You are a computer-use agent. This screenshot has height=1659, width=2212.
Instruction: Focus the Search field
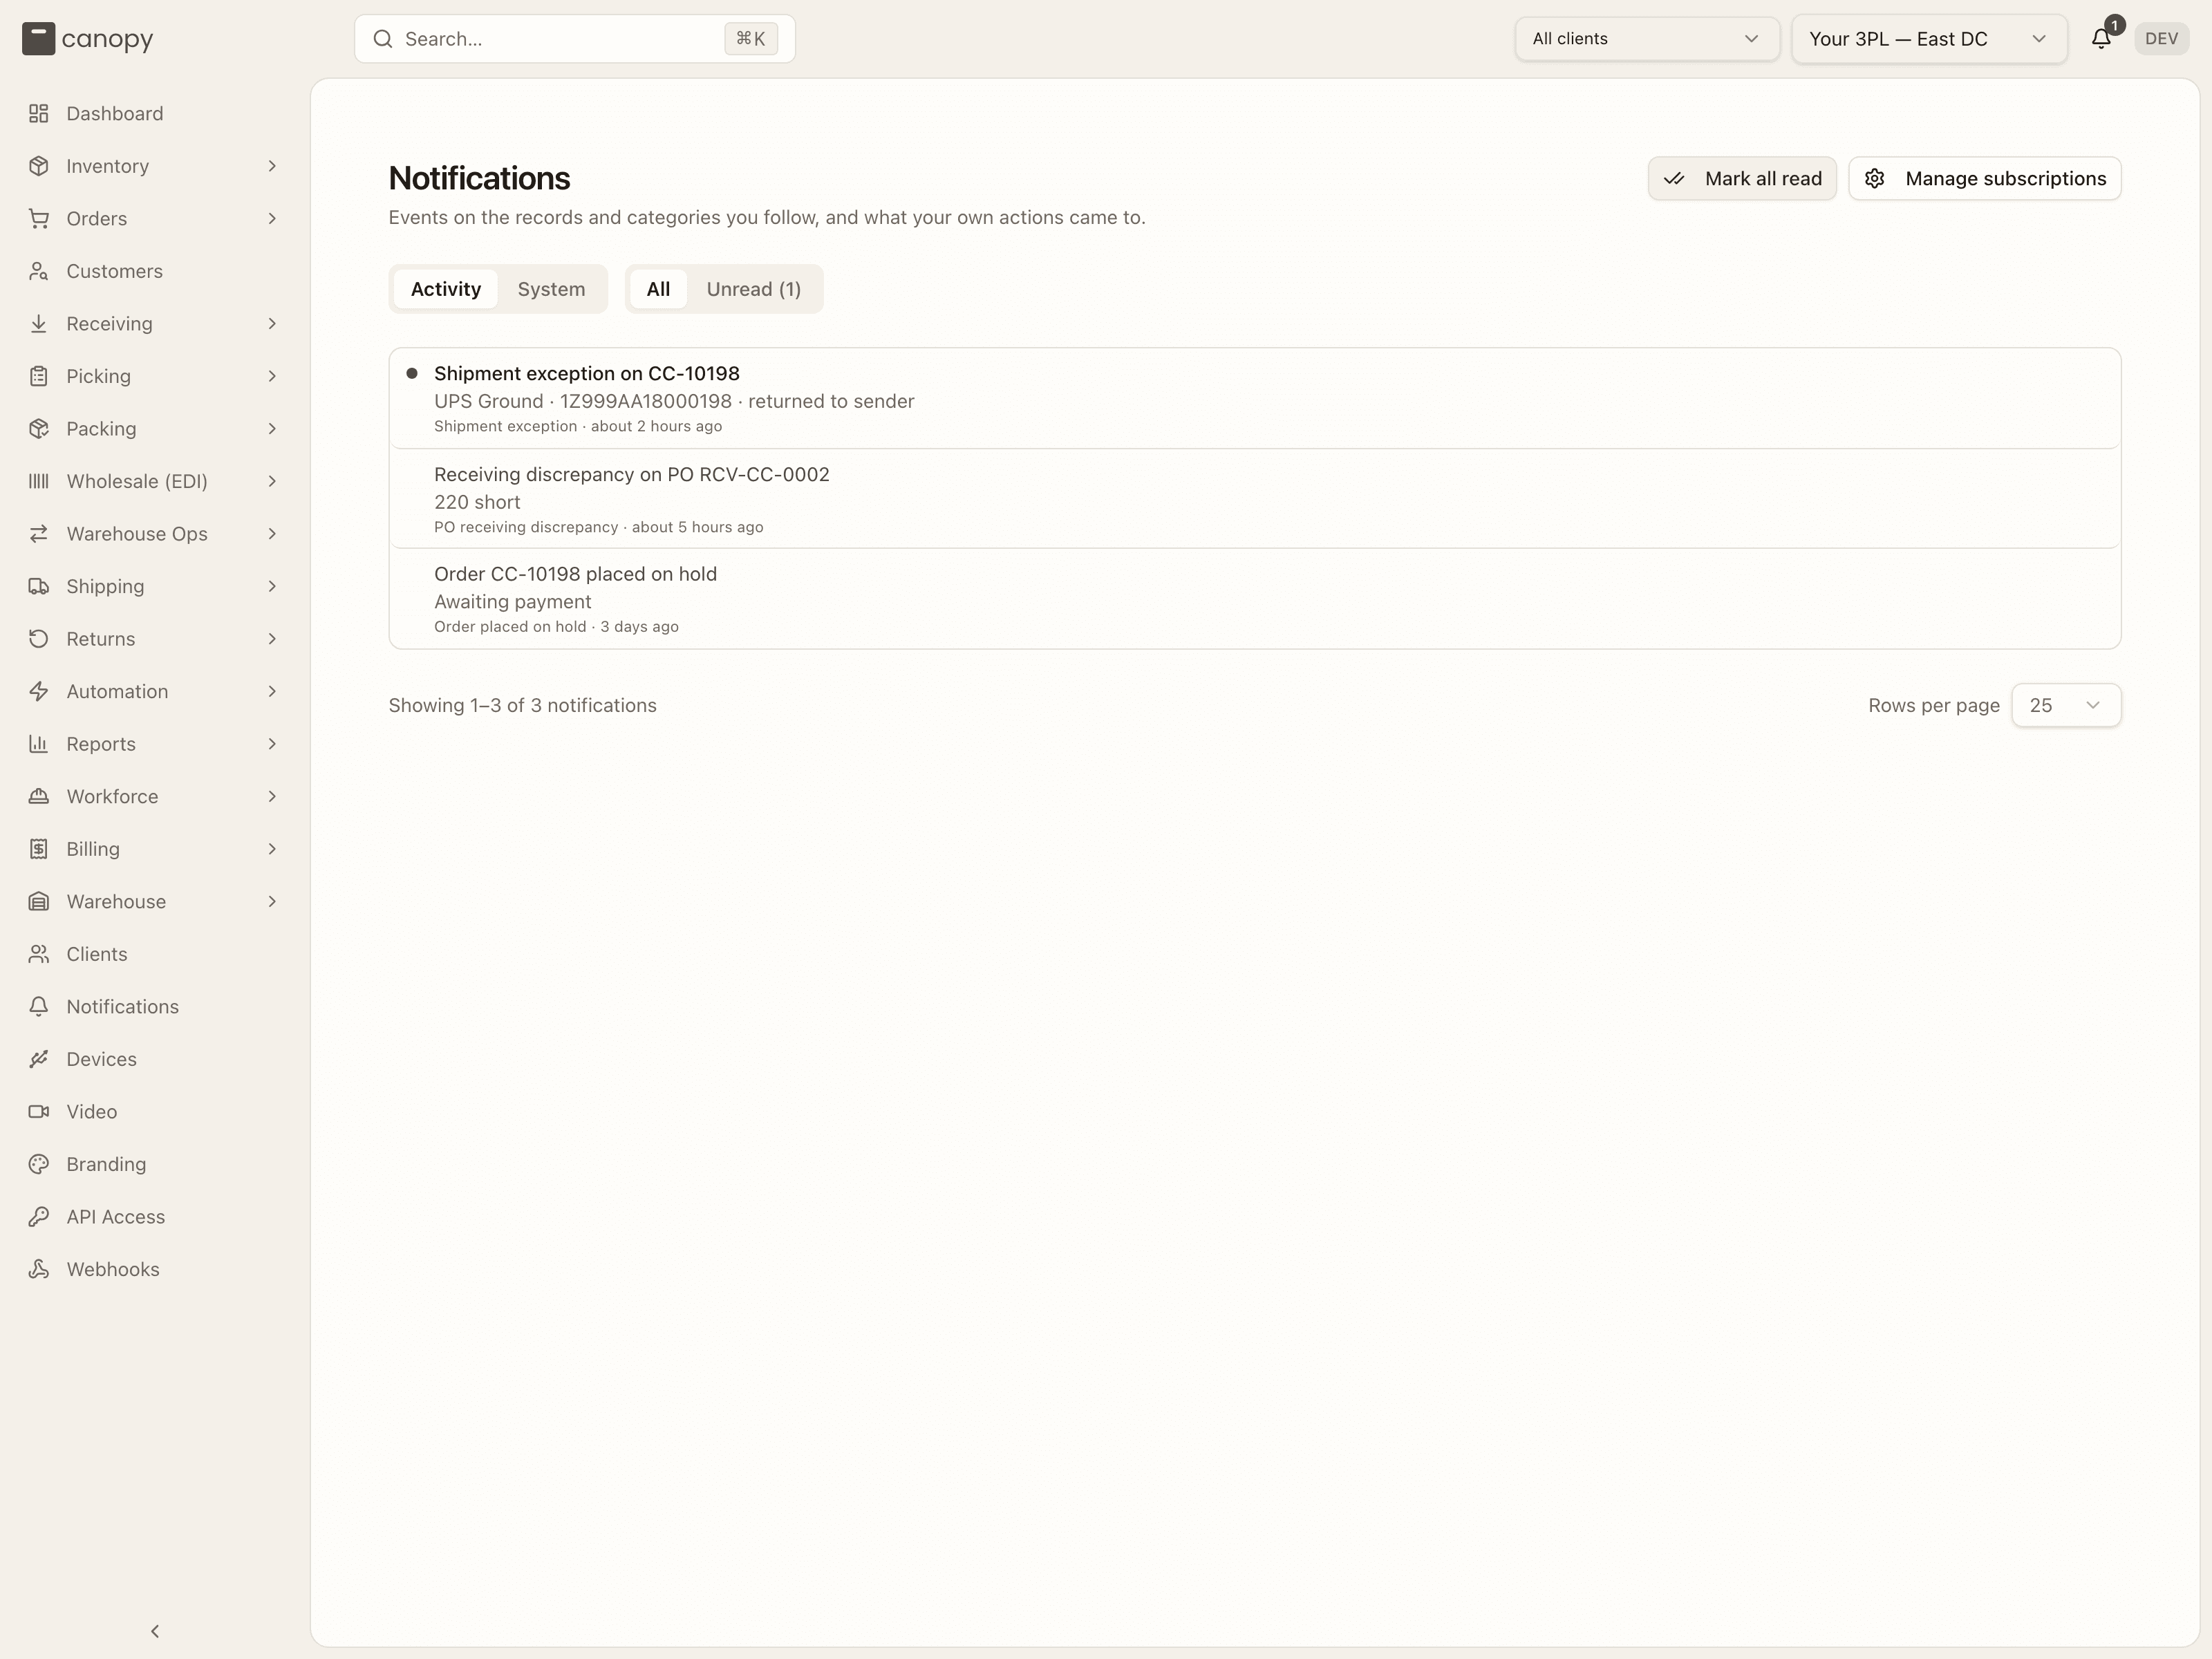coord(575,39)
